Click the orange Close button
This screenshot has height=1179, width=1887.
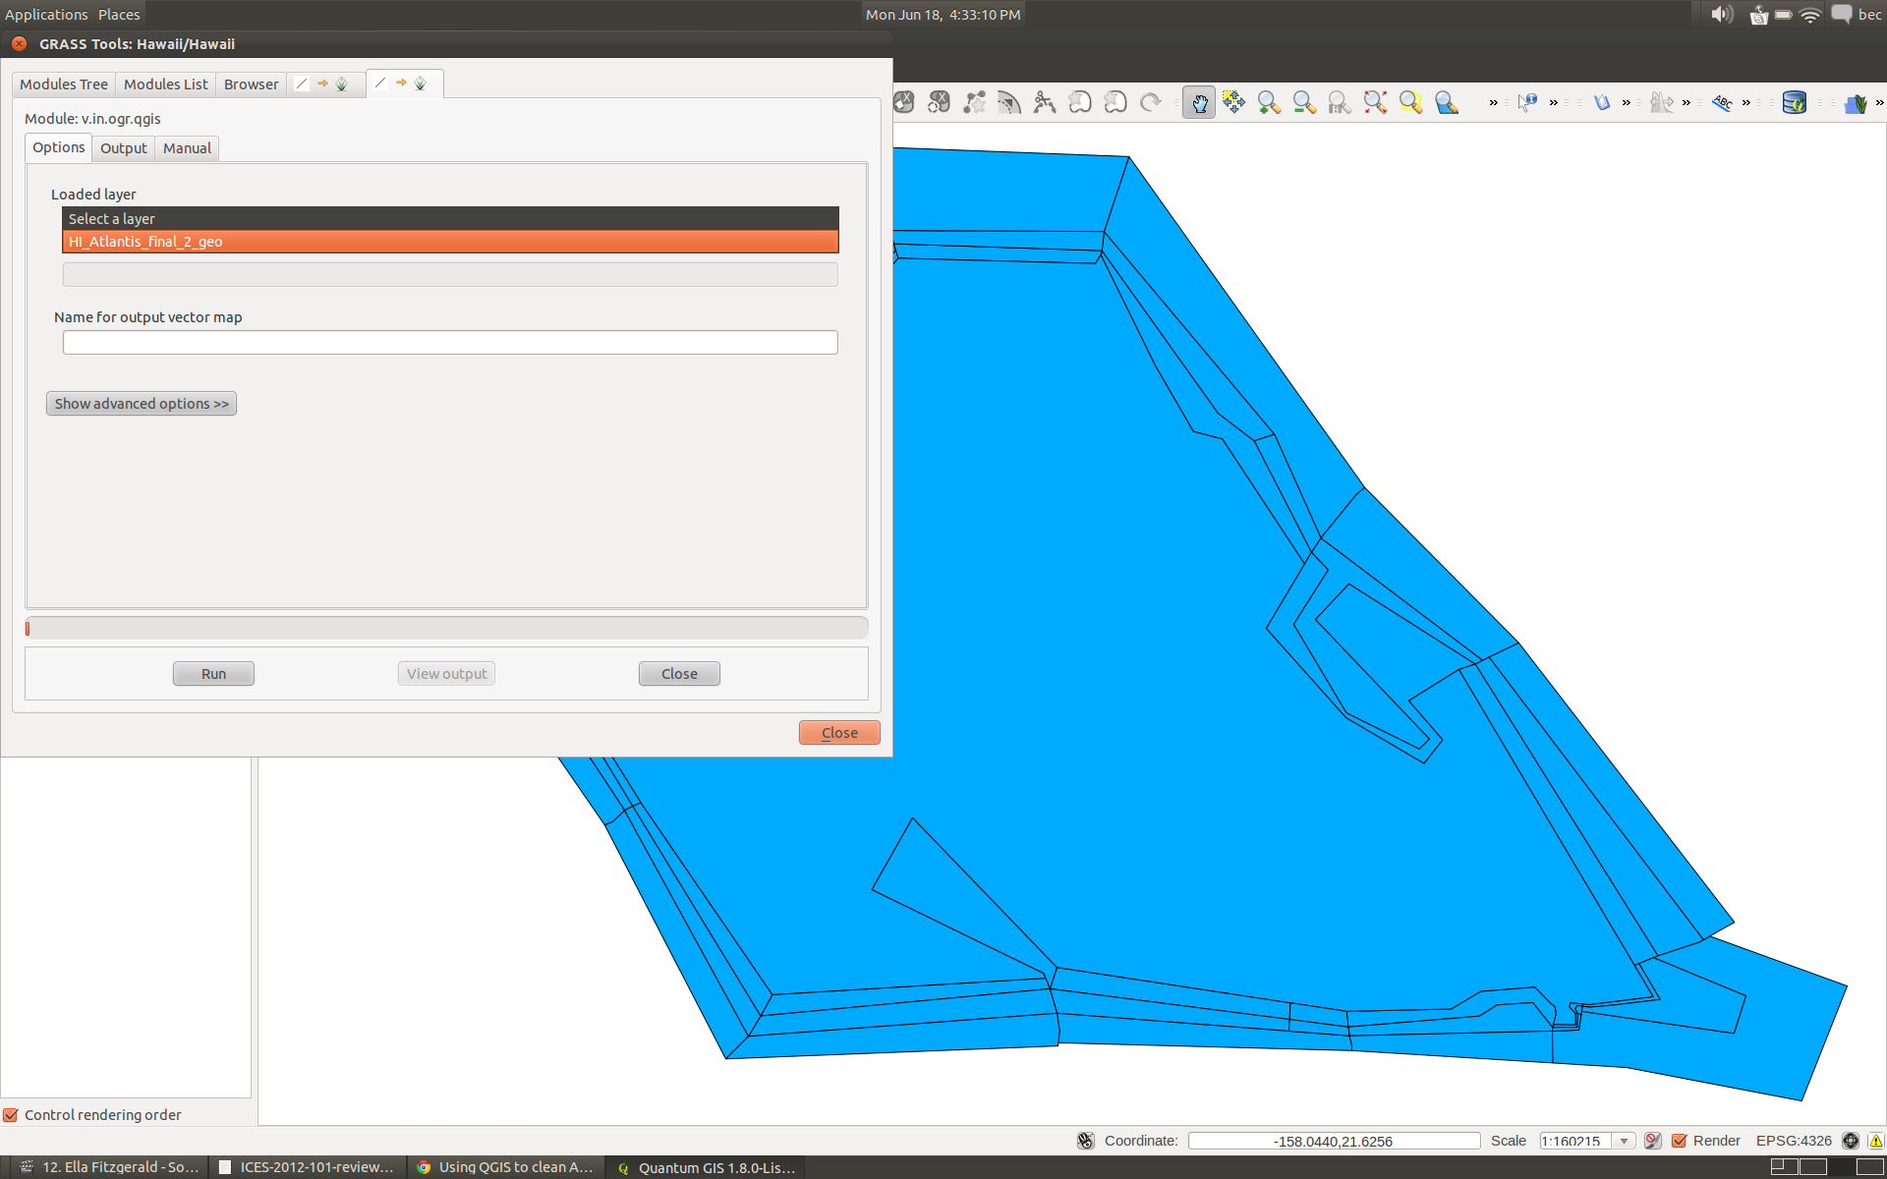pos(838,733)
